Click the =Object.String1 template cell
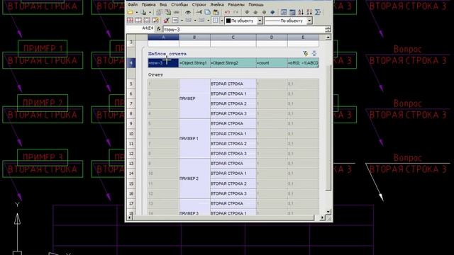 [x=194, y=63]
